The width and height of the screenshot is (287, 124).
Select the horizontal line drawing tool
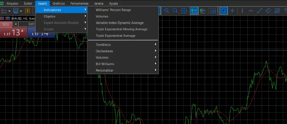pyautogui.click(x=251, y=11)
